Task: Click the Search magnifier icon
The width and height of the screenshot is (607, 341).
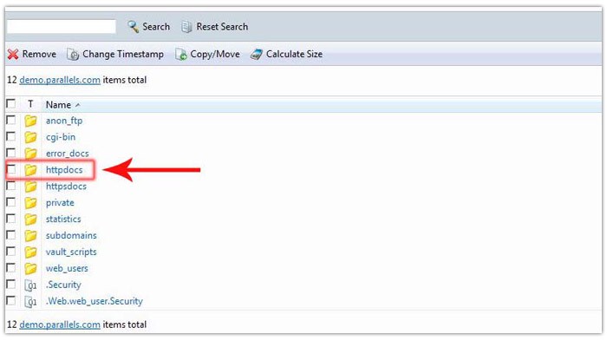Action: (x=134, y=27)
